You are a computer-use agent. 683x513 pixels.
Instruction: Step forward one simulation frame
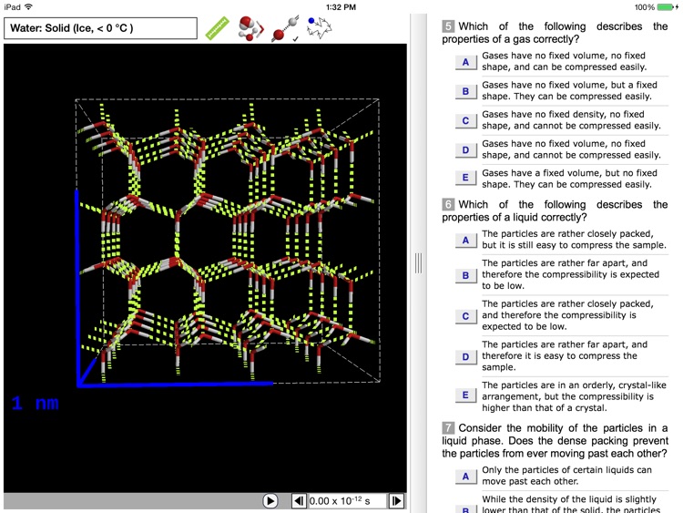[396, 501]
